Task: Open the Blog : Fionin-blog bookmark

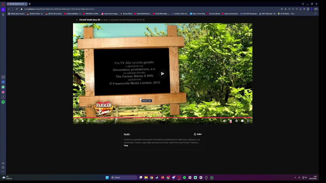Action: (197, 14)
